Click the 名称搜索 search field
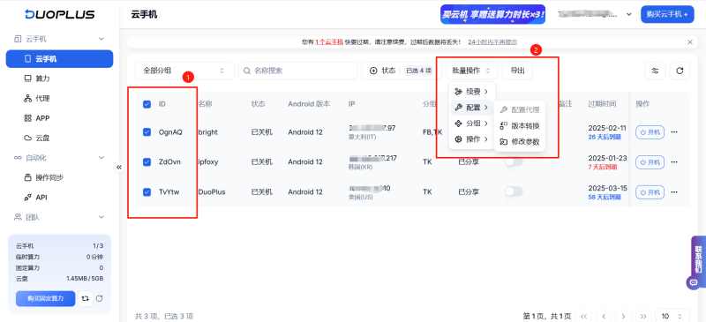 click(297, 71)
